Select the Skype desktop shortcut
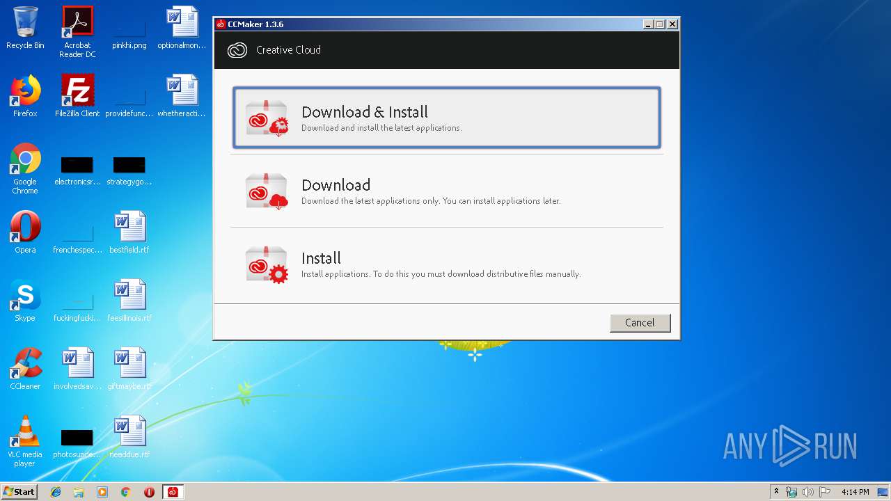The height and width of the screenshot is (501, 891). (25, 301)
